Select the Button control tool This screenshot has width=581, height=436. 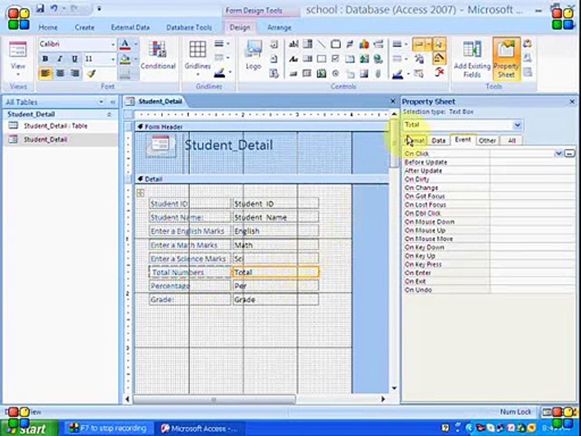pos(294,73)
